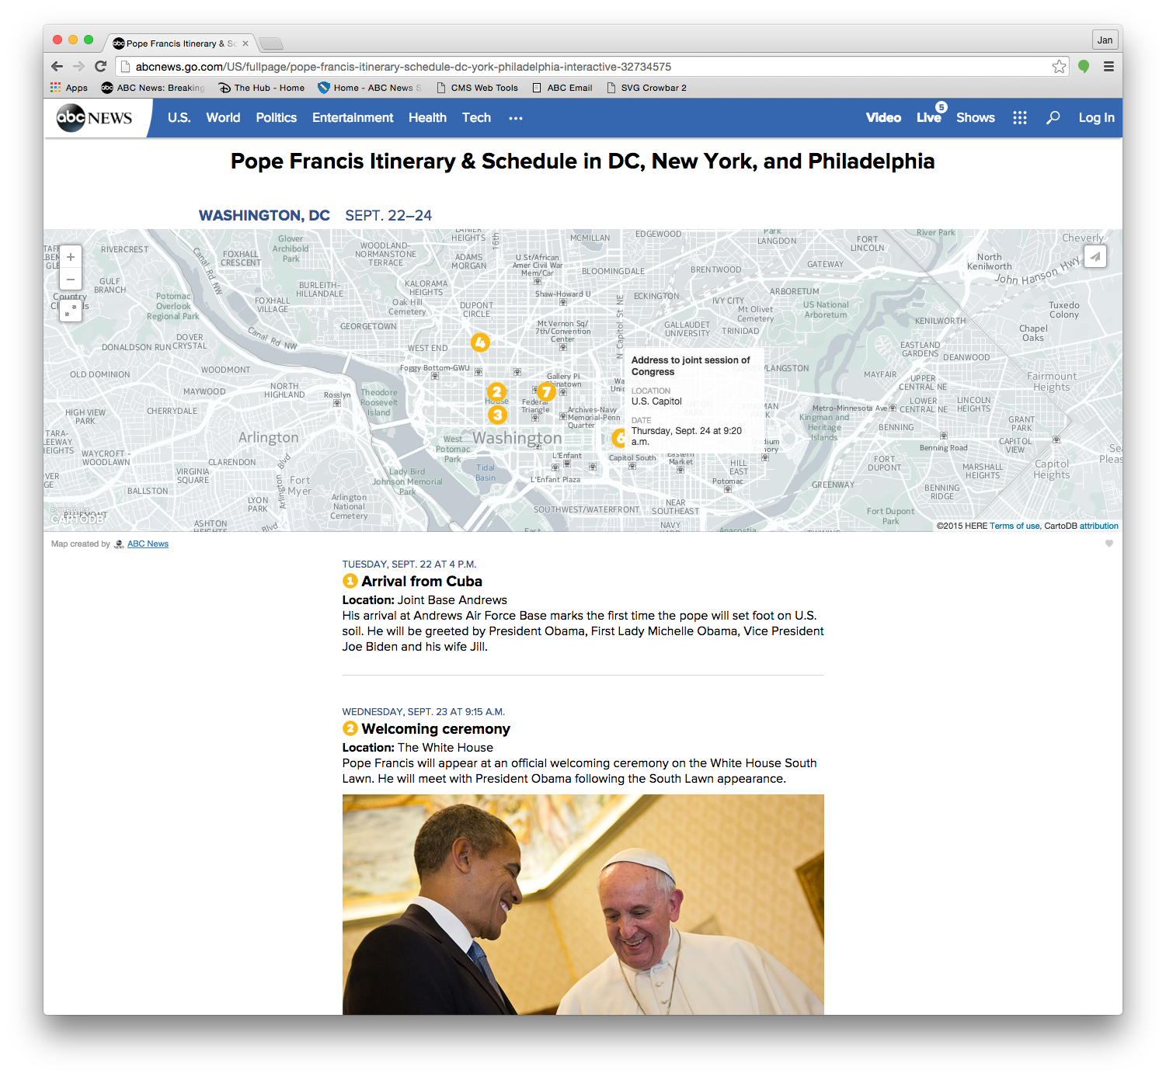The height and width of the screenshot is (1077, 1166).
Task: Go to the Entertainment section
Action: 353,118
